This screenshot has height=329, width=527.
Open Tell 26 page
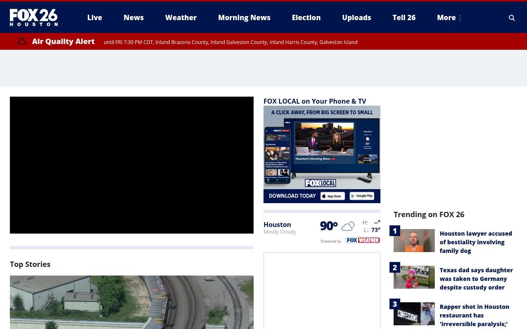pyautogui.click(x=404, y=17)
